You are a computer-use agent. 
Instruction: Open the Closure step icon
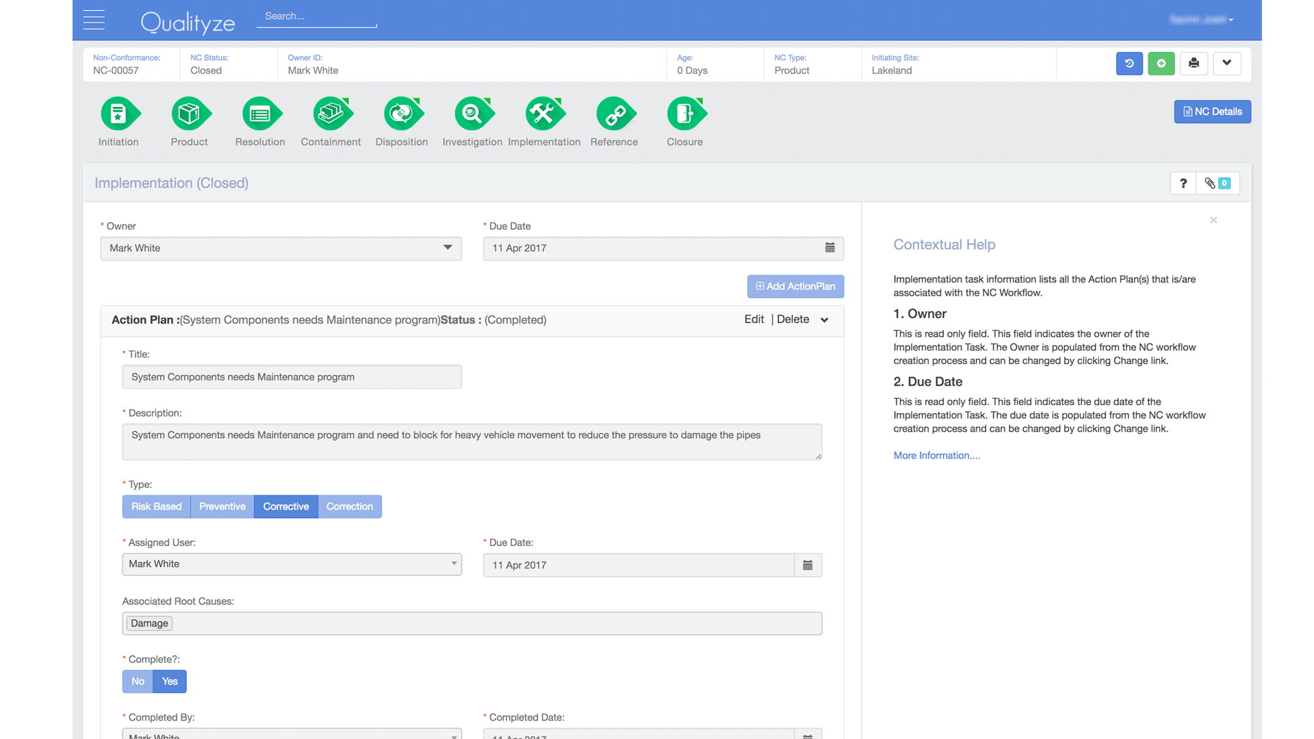point(685,114)
